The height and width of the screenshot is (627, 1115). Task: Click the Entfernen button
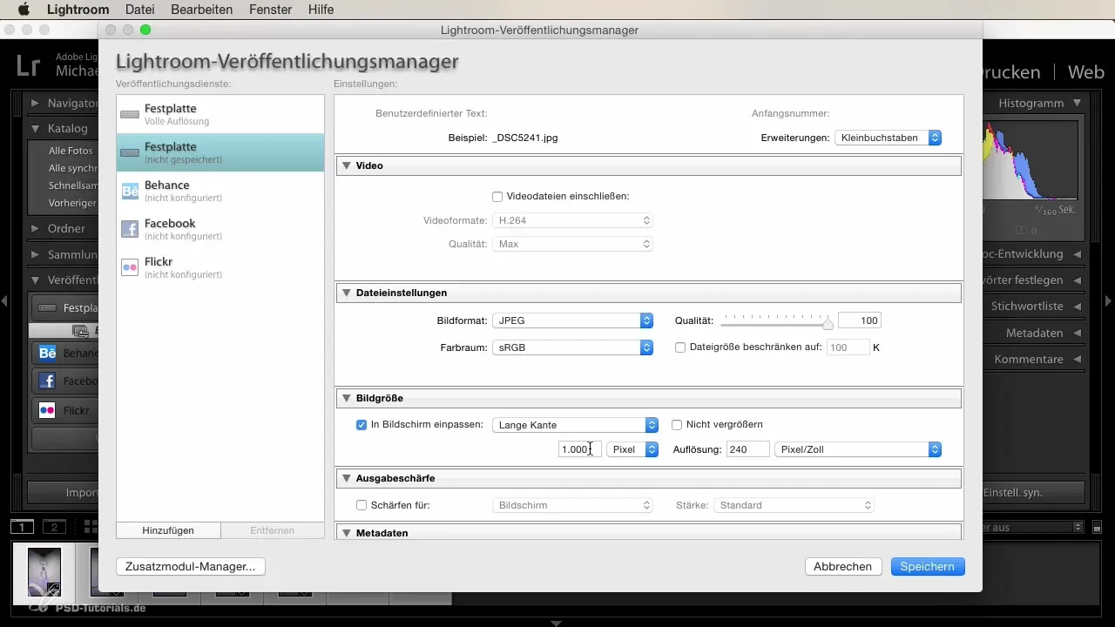pyautogui.click(x=273, y=530)
